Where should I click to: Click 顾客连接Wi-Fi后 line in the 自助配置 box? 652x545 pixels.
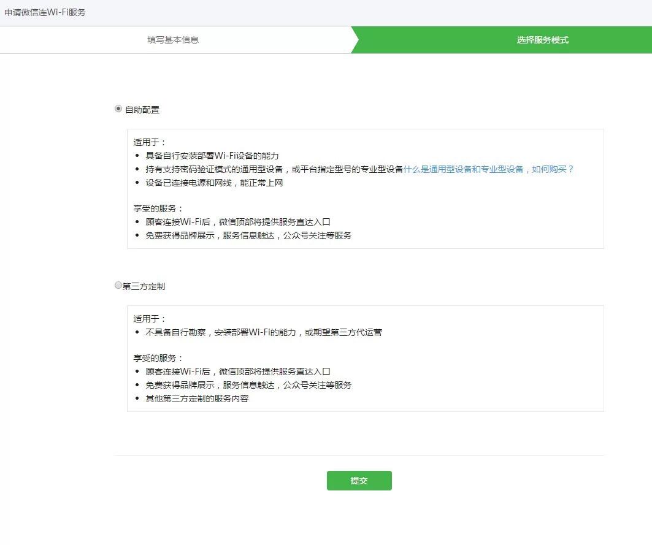tap(238, 222)
